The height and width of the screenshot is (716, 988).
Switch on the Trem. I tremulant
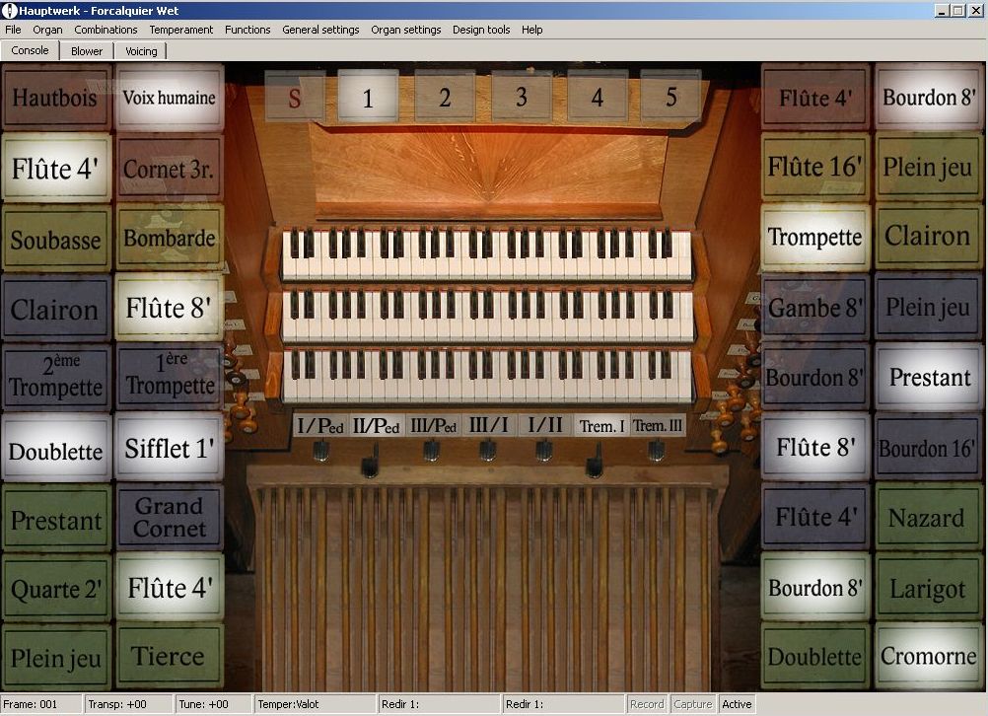pyautogui.click(x=601, y=426)
